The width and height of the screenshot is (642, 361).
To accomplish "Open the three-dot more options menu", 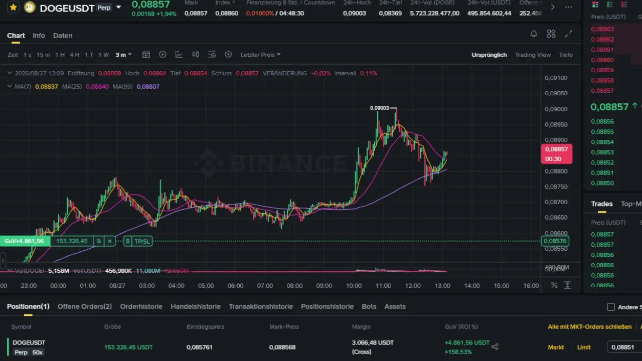I will click(x=568, y=7).
